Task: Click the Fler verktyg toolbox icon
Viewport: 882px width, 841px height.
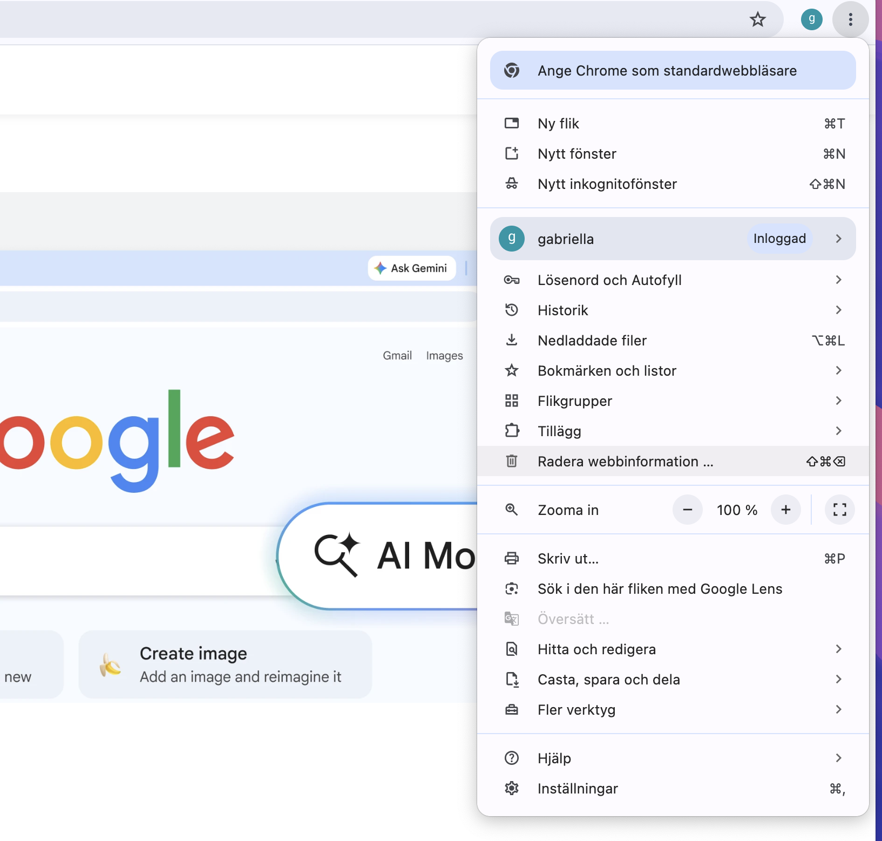Action: click(x=512, y=709)
